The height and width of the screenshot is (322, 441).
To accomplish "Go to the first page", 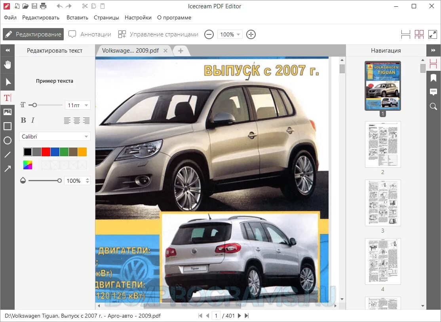I will [200, 316].
